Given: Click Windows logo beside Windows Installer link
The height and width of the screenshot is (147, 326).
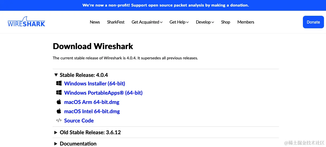Looking at the screenshot, I should [x=59, y=83].
